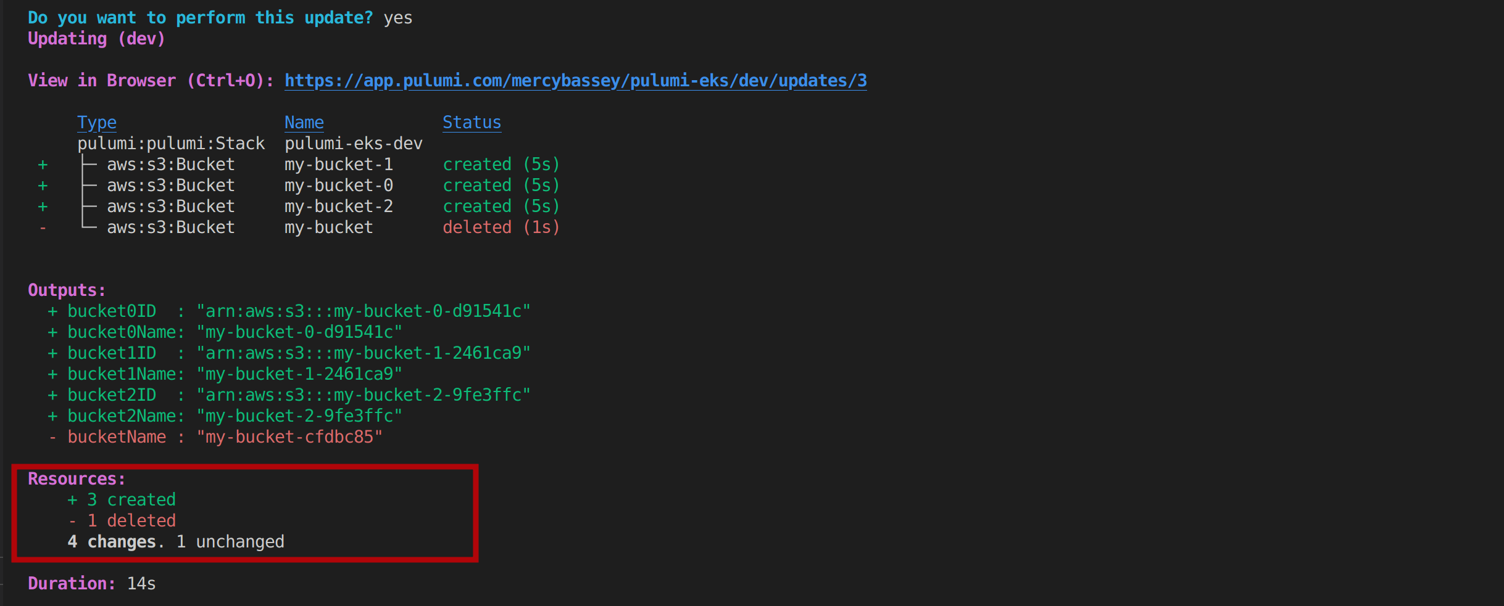Click the underlined Name column header
Screen dimensions: 1504x606
pos(304,123)
